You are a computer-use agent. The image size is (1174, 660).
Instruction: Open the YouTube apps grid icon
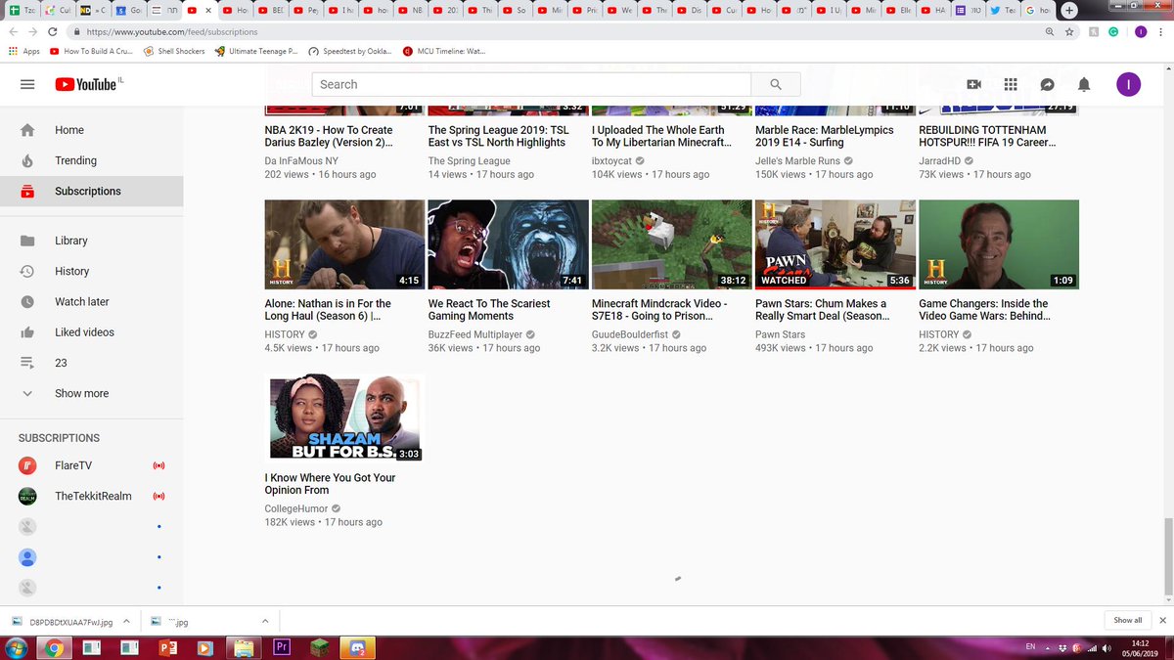(1011, 85)
